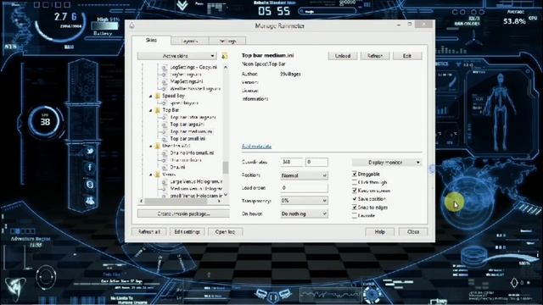The height and width of the screenshot is (305, 543).
Task: Select the Speed Boy folder label
Action: click(173, 96)
